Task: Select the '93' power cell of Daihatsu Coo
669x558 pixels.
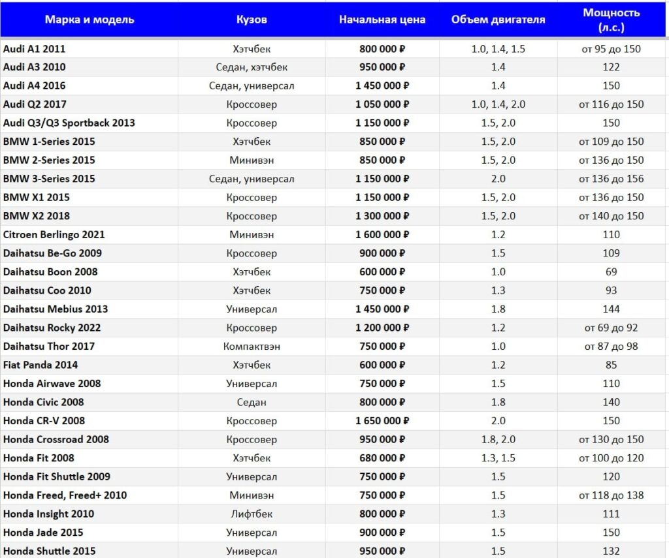Action: pyautogui.click(x=612, y=290)
